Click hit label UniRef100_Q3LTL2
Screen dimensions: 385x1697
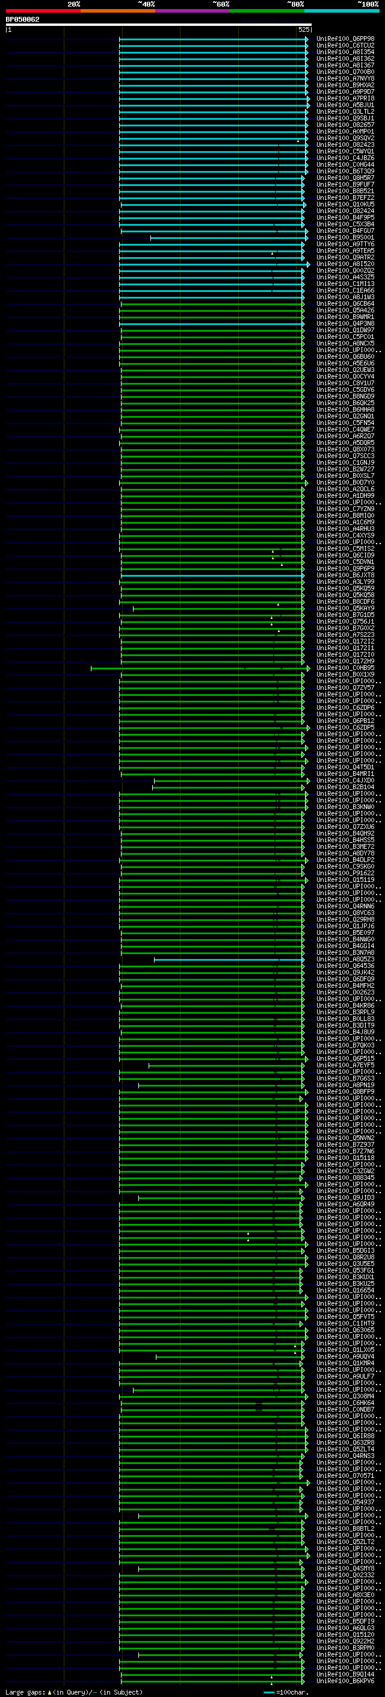pos(345,112)
